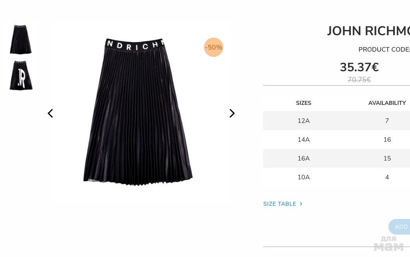
Task: Select size 10A row
Action: [336, 177]
